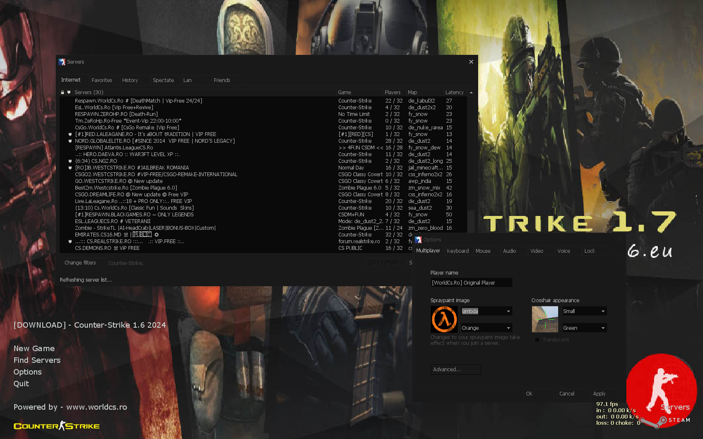
Task: Click shield icon on RED.LALEAGANE.RO row
Action: coord(70,134)
